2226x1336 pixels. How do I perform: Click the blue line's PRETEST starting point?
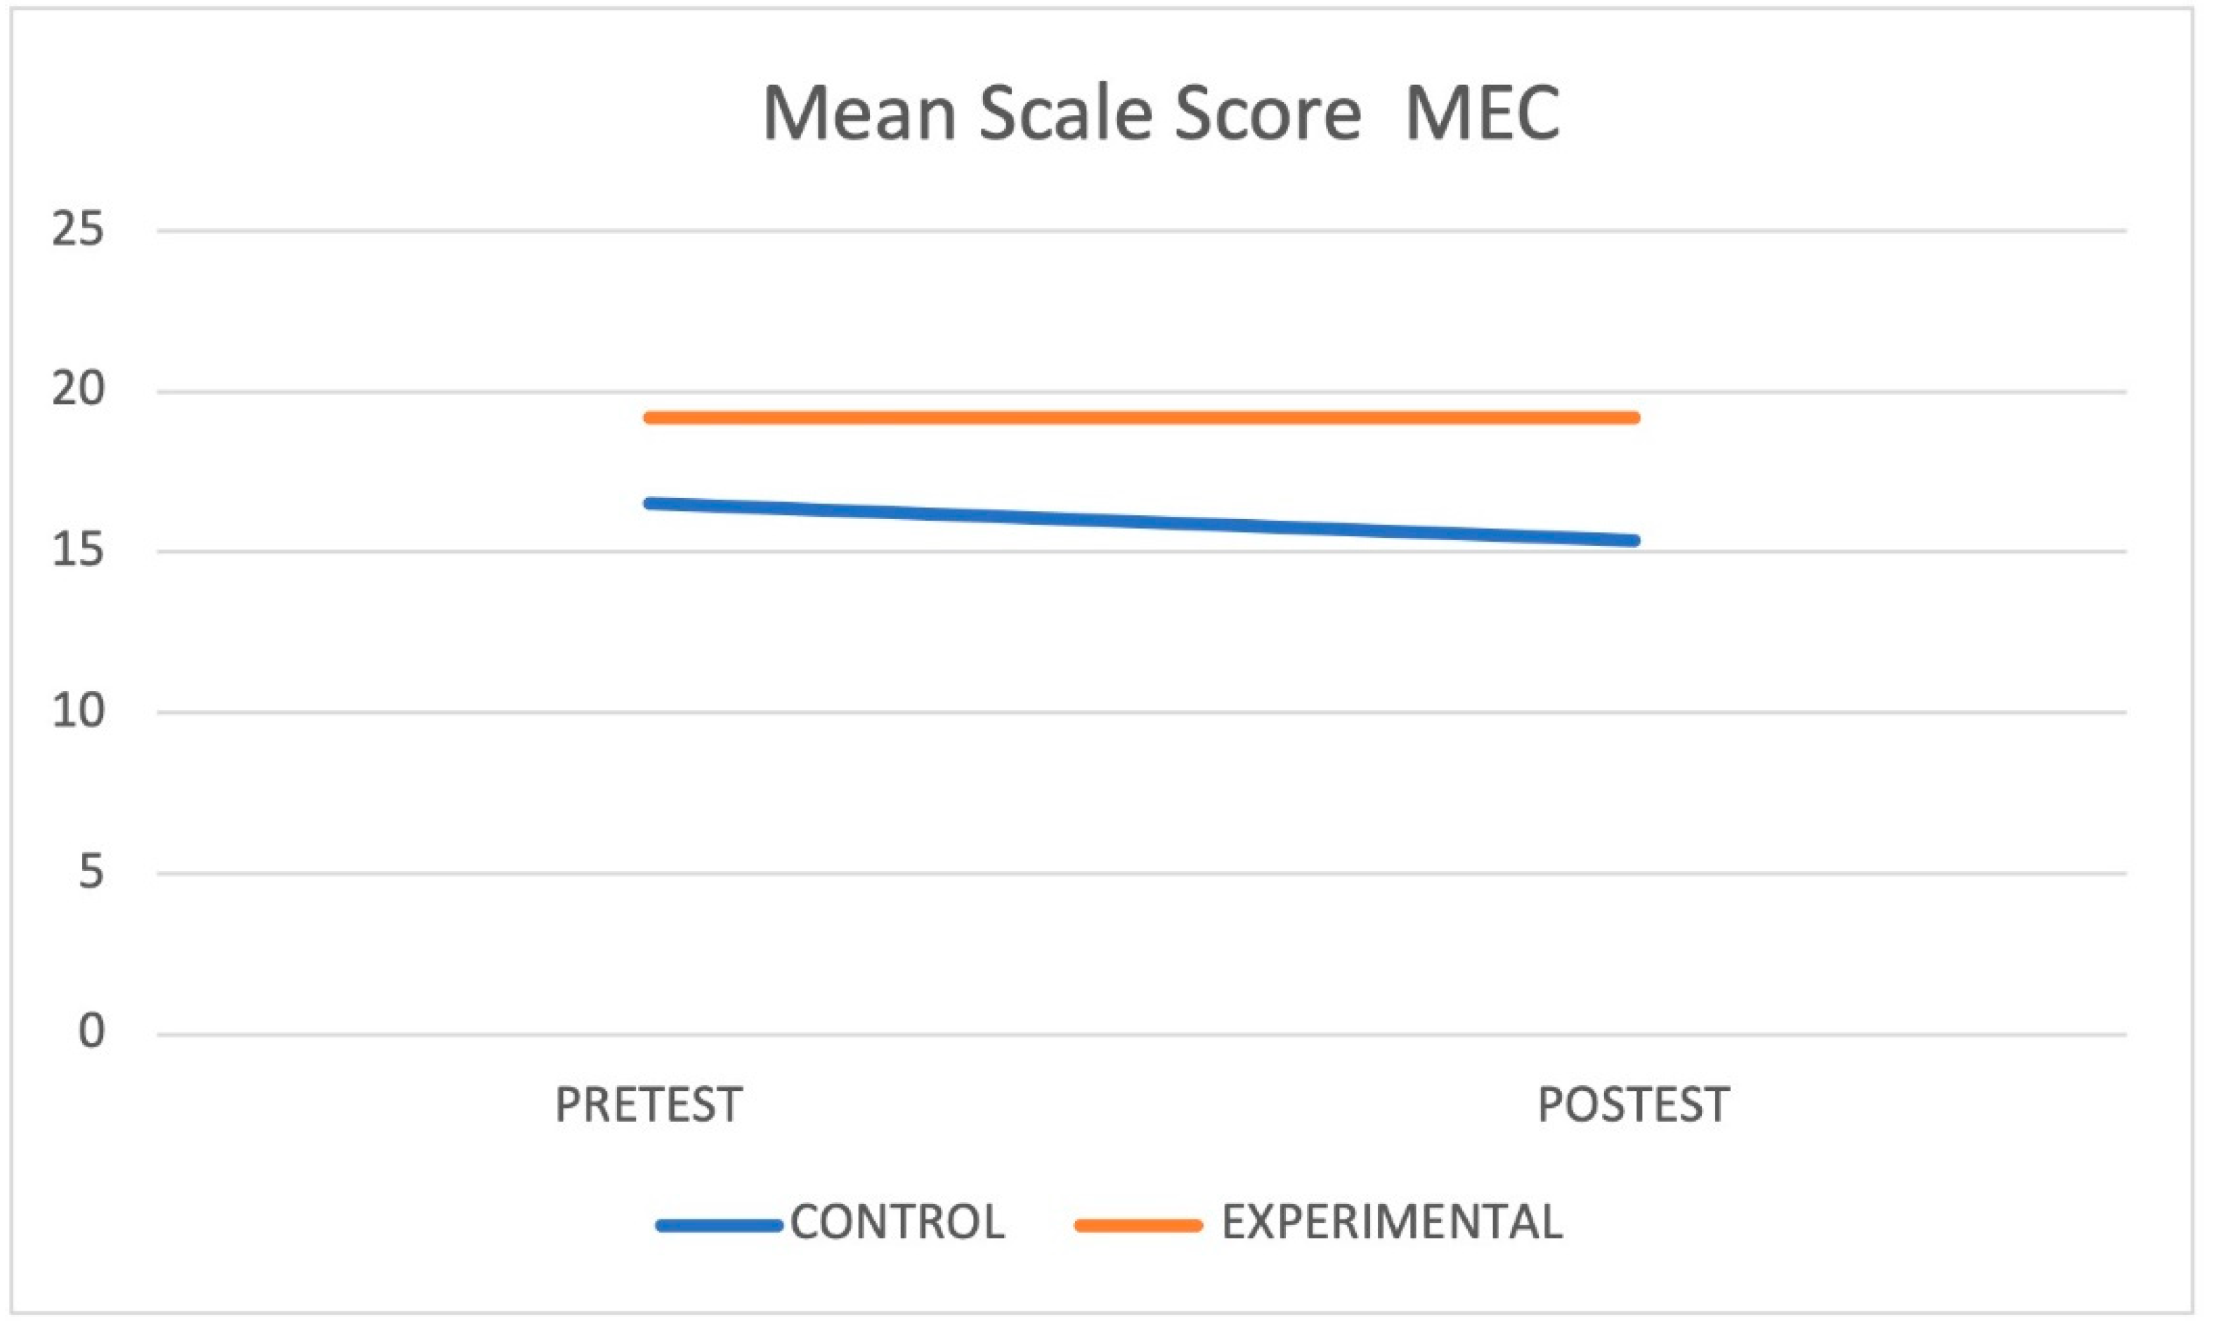point(650,503)
